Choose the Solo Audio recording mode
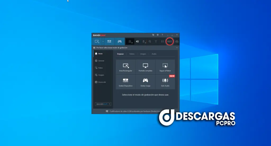 [165, 82]
